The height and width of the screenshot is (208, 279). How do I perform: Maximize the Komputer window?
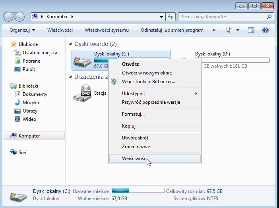click(x=254, y=6)
